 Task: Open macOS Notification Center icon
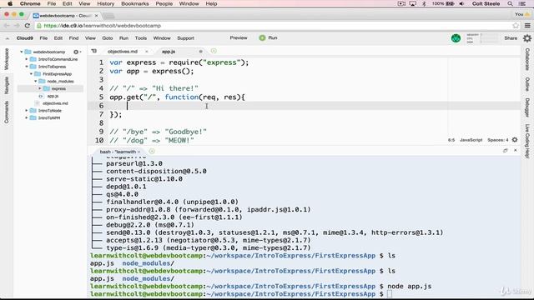pos(522,3)
